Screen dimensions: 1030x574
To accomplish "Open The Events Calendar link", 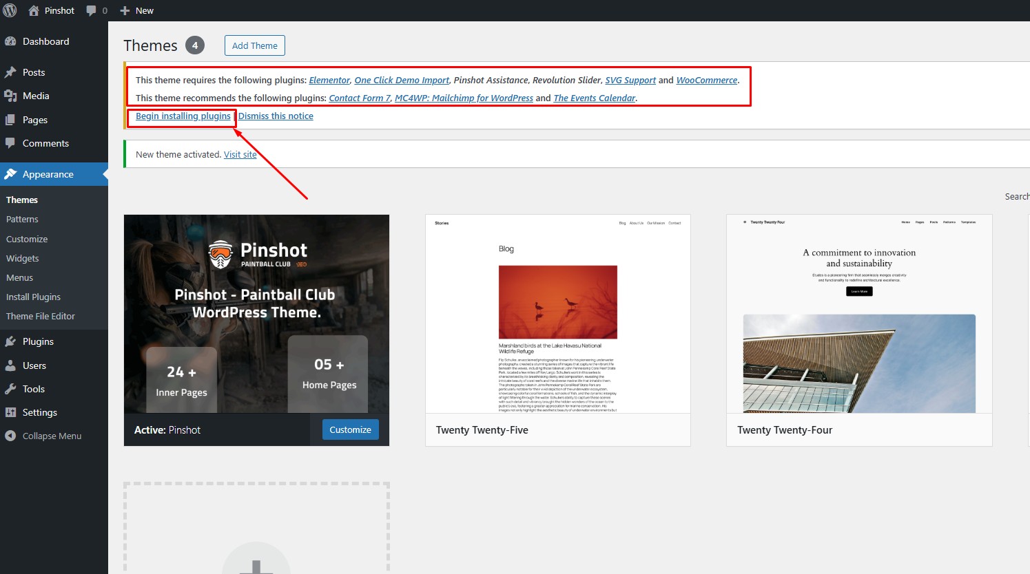I will click(x=595, y=98).
